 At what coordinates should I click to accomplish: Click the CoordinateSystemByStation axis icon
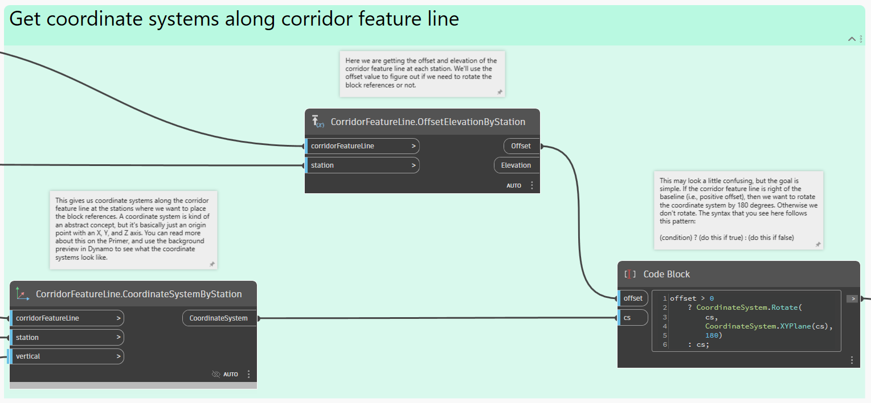tap(23, 294)
